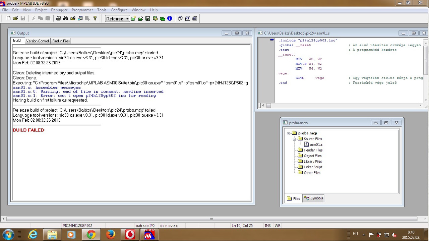Image resolution: width=429 pixels, height=241 pixels.
Task: Open the Help menu
Action: click(154, 10)
